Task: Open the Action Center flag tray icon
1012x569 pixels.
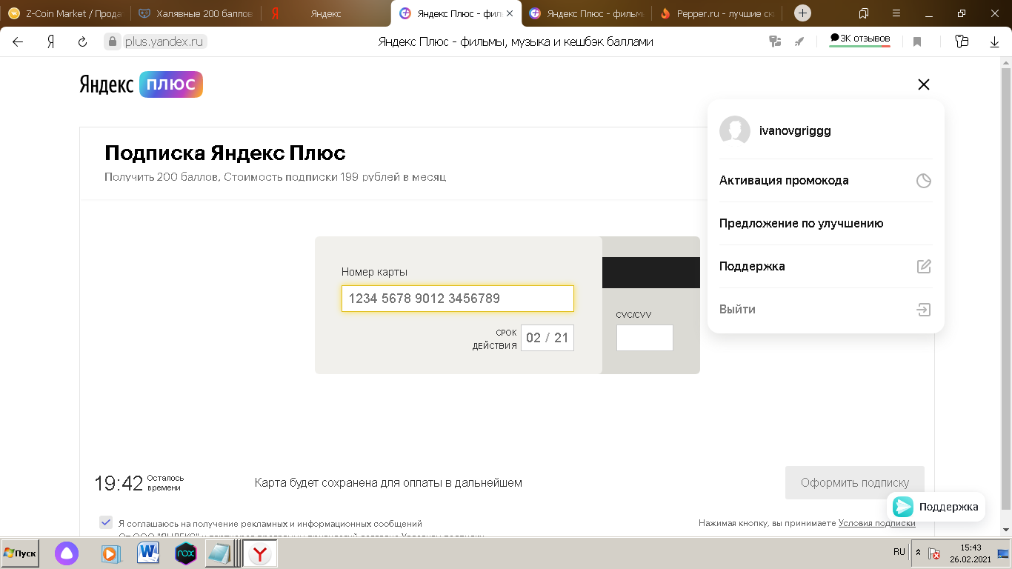Action: (x=935, y=554)
